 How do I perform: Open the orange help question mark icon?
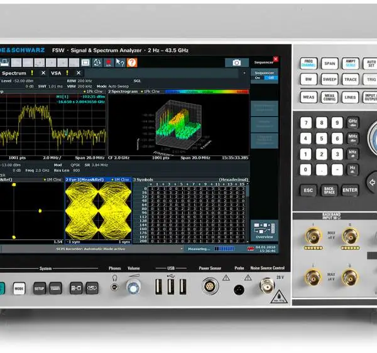coord(132,63)
